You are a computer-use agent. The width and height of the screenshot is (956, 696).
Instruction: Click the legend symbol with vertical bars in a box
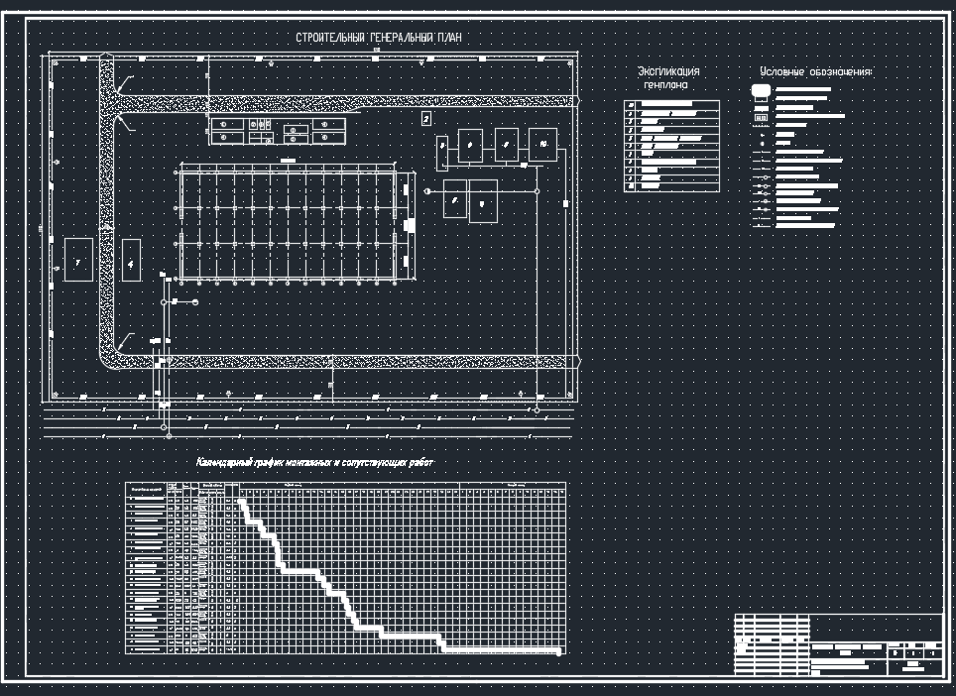761,117
